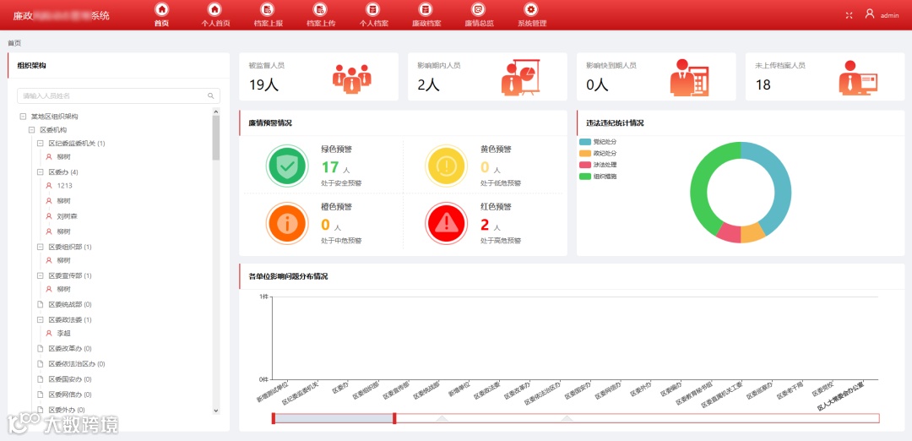Go to 系统管理 in top navigation

coord(532,15)
